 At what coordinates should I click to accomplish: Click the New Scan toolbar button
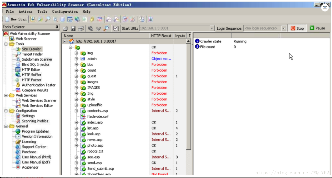(16, 19)
